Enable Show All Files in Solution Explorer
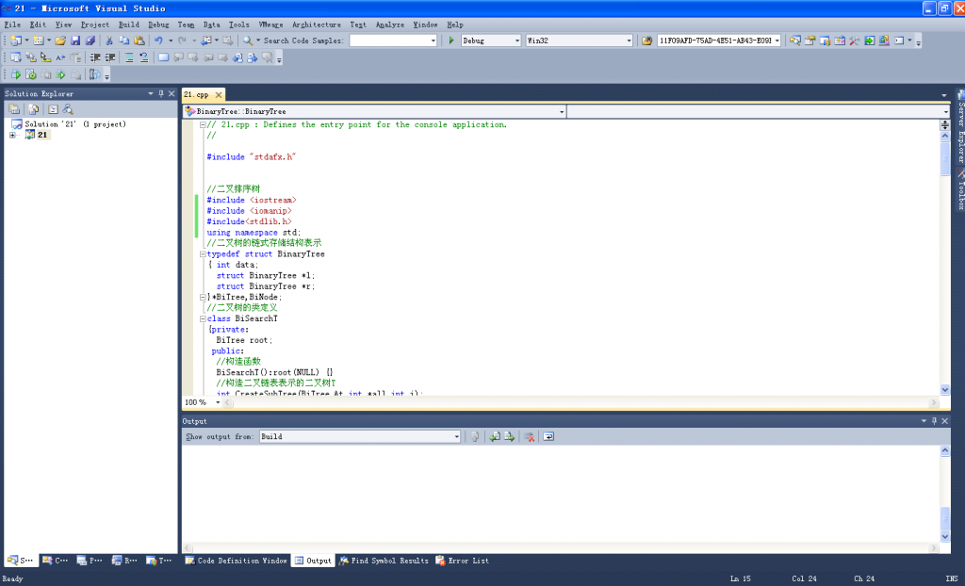Image resolution: width=965 pixels, height=586 pixels. tap(33, 109)
